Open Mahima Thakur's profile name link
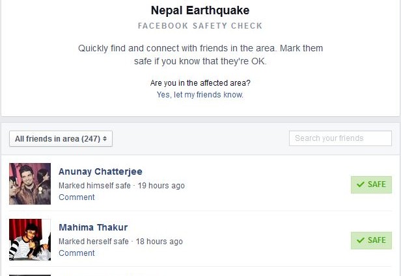This screenshot has width=401, height=276. pos(93,227)
